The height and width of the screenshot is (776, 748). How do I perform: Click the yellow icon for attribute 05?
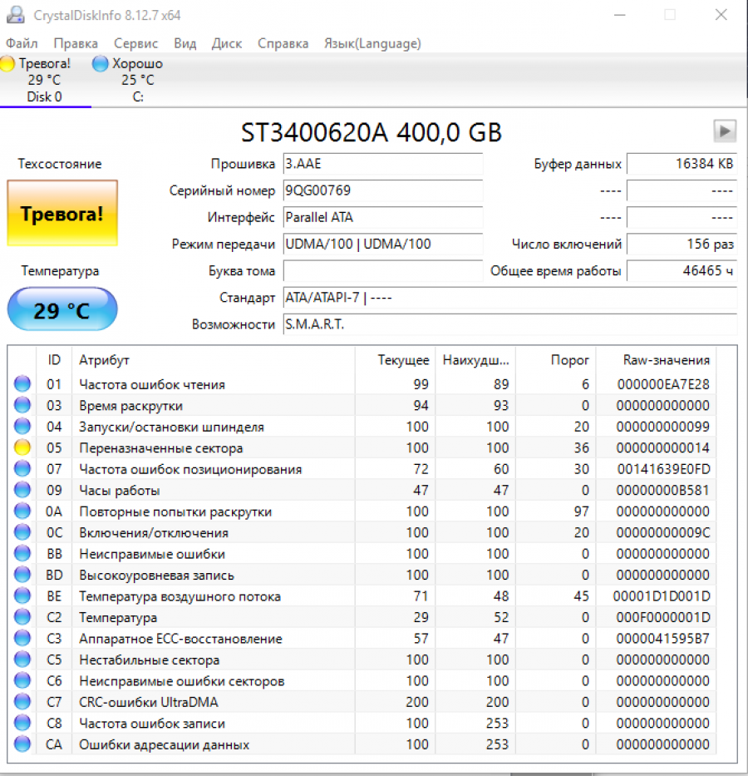tap(22, 448)
